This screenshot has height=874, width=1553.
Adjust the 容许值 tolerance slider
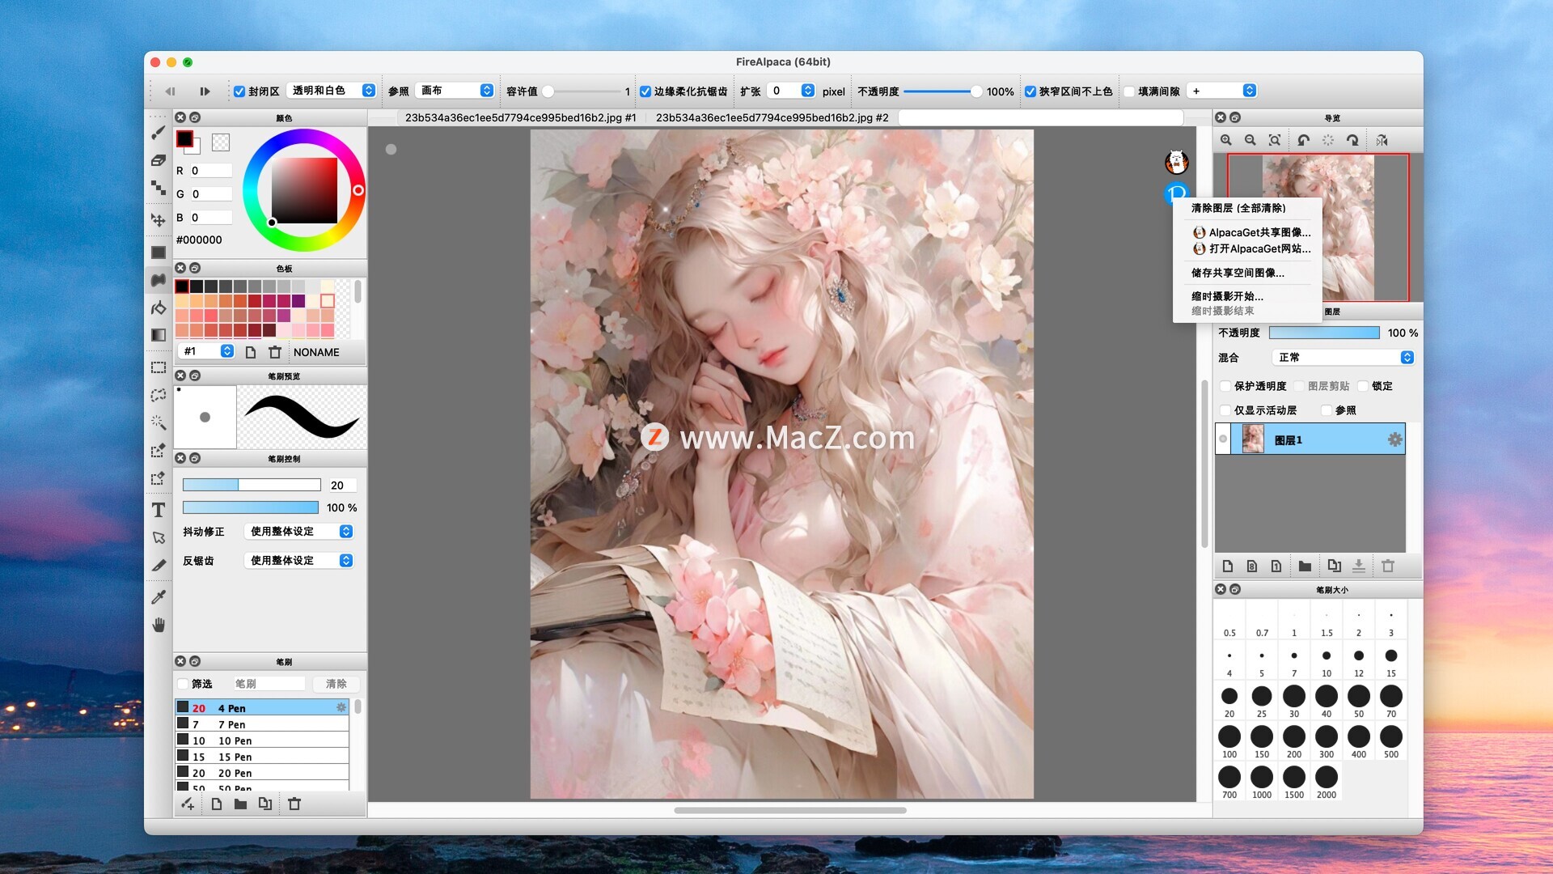[x=582, y=91]
